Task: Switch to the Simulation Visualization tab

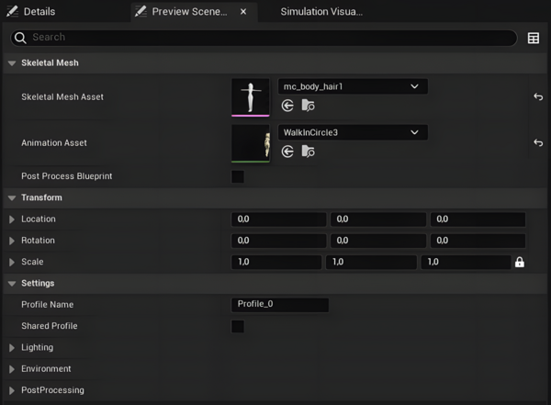Action: [321, 12]
